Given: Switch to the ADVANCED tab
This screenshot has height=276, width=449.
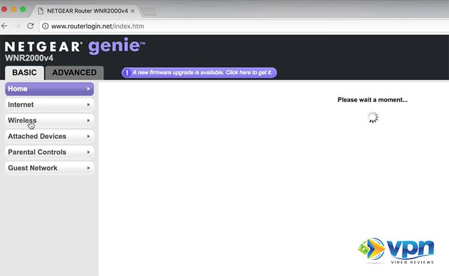Looking at the screenshot, I should pos(74,73).
